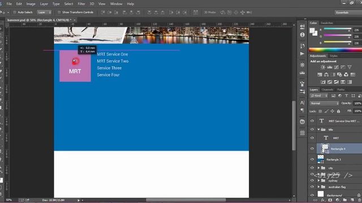Open the Normal blend mode dropdown
Image resolution: width=362 pixels, height=203 pixels.
tap(324, 103)
